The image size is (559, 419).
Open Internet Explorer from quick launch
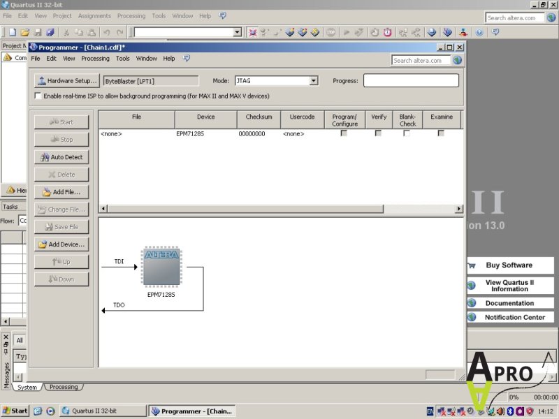pyautogui.click(x=38, y=411)
